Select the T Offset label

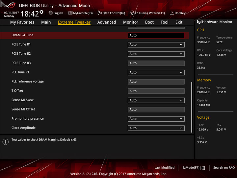[17, 91]
